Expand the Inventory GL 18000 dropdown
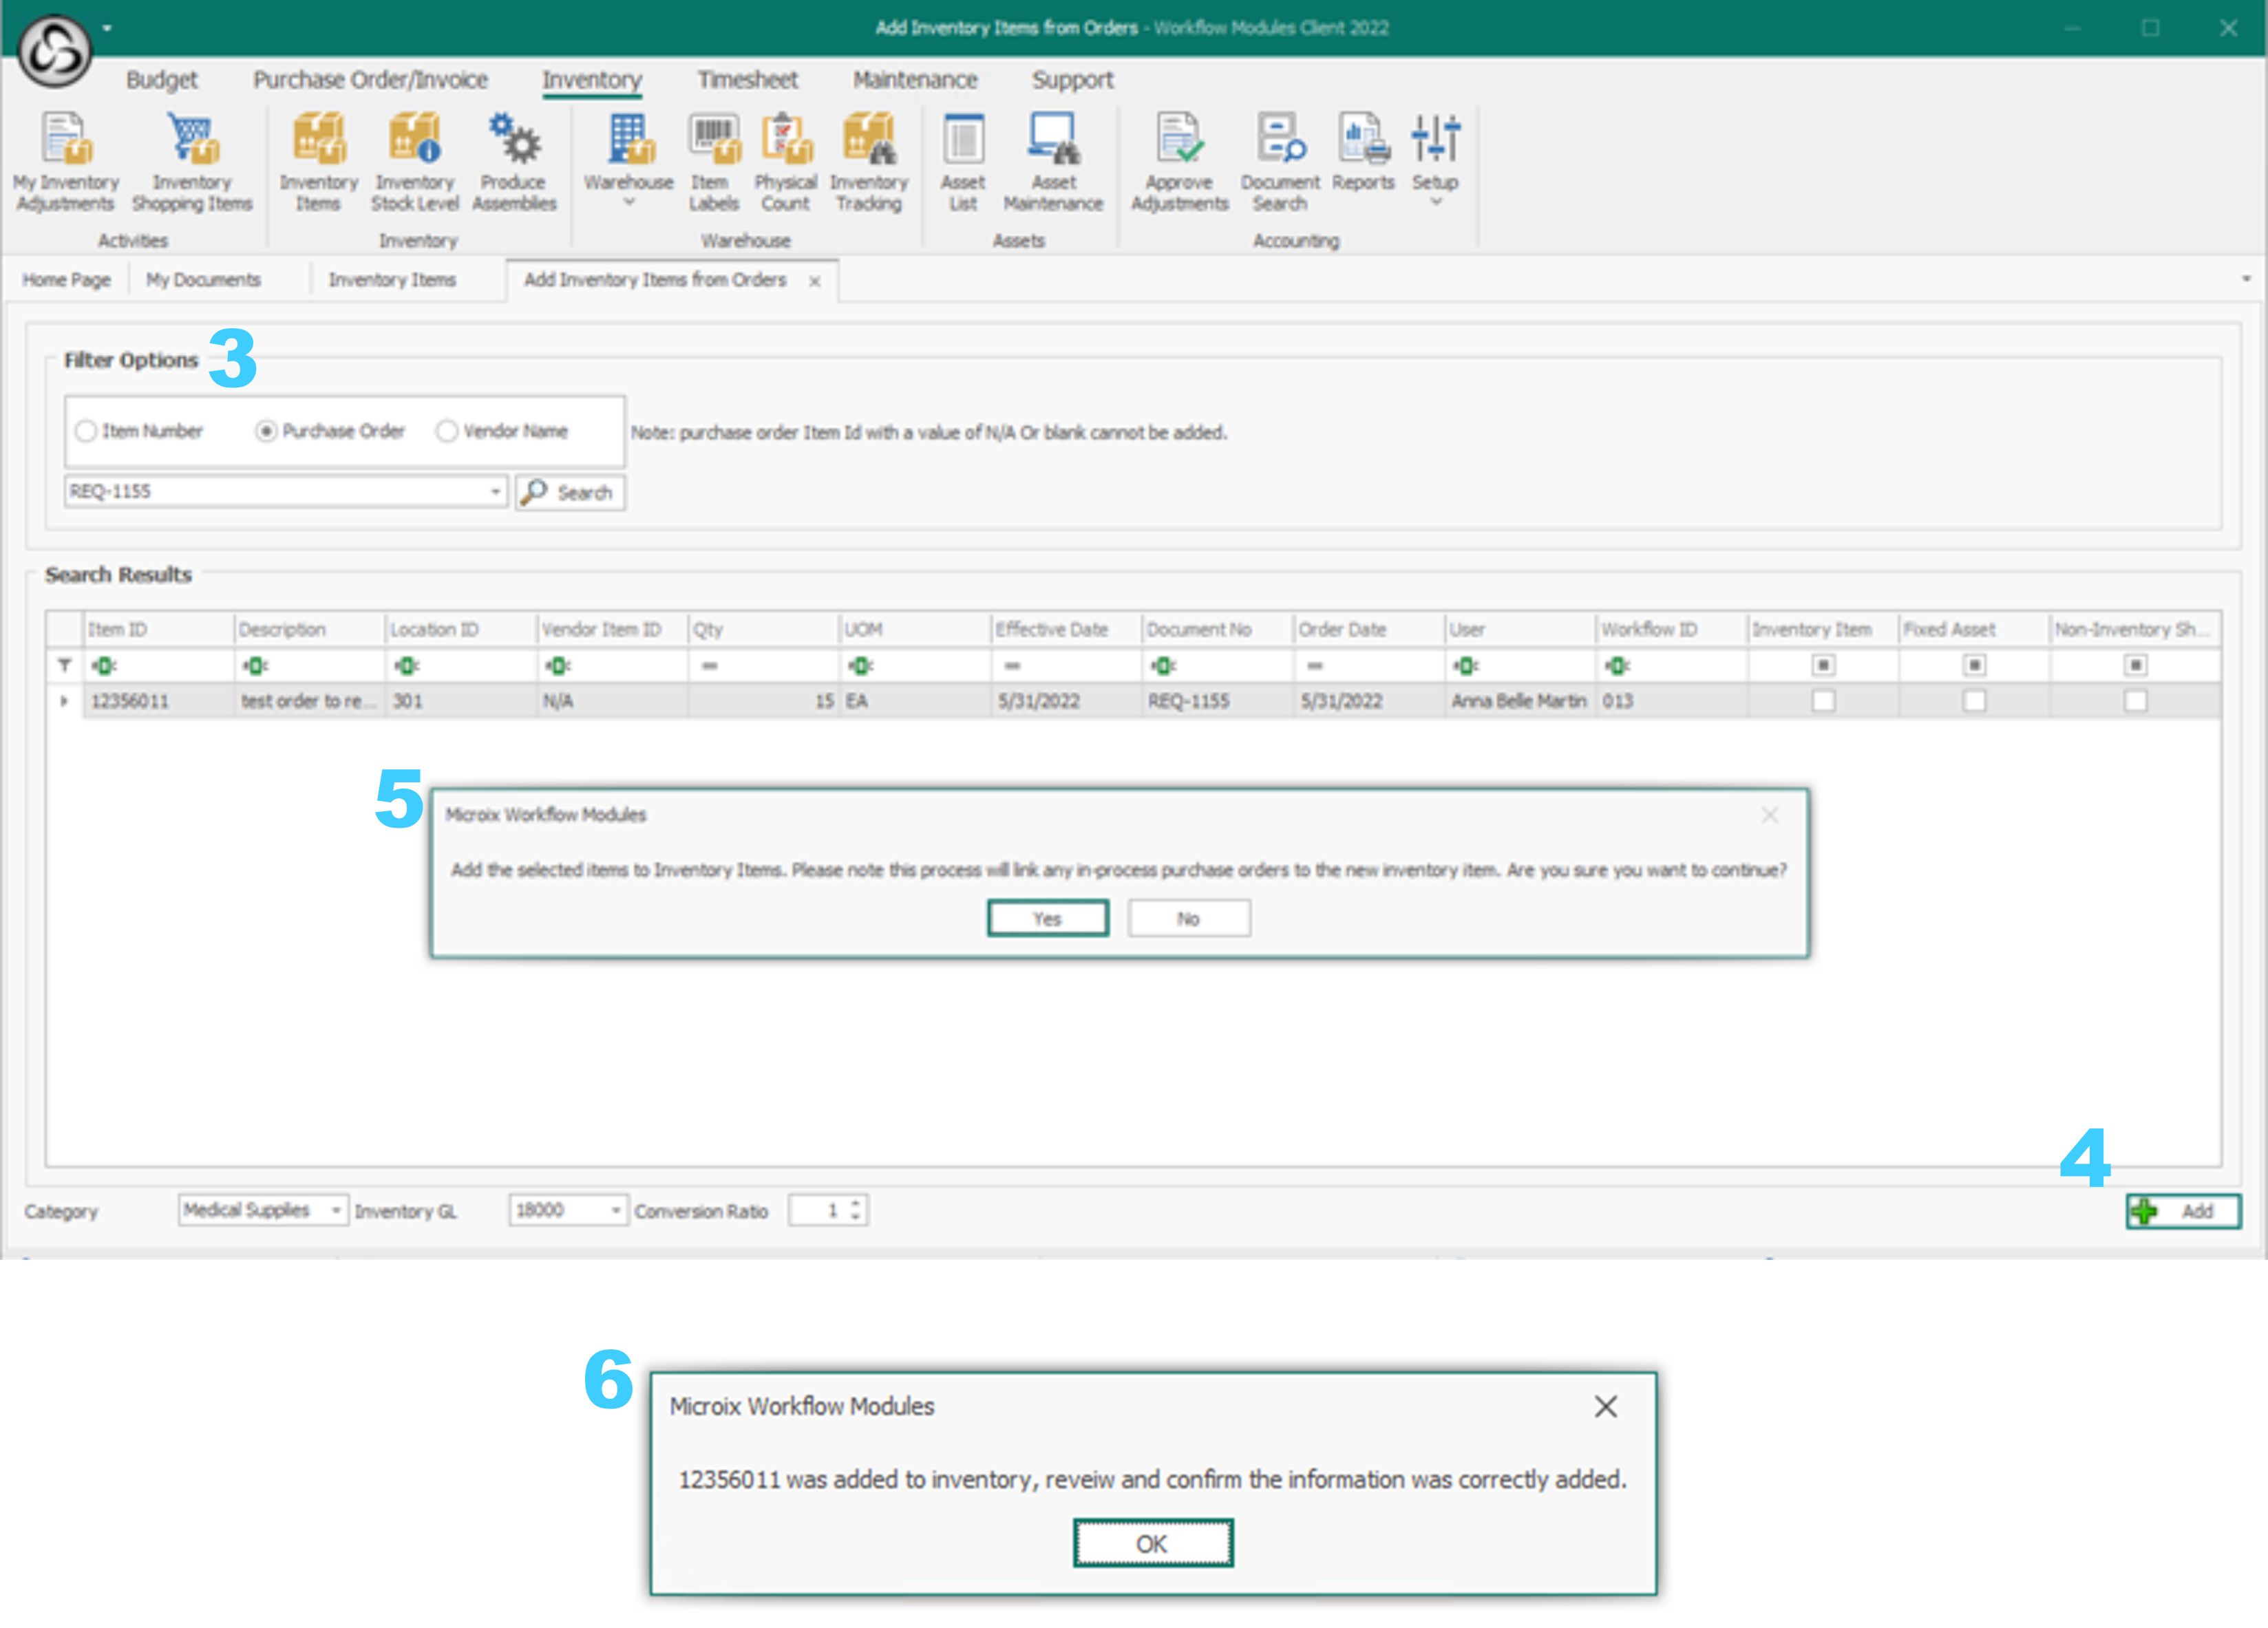The width and height of the screenshot is (2268, 1628). [615, 1210]
